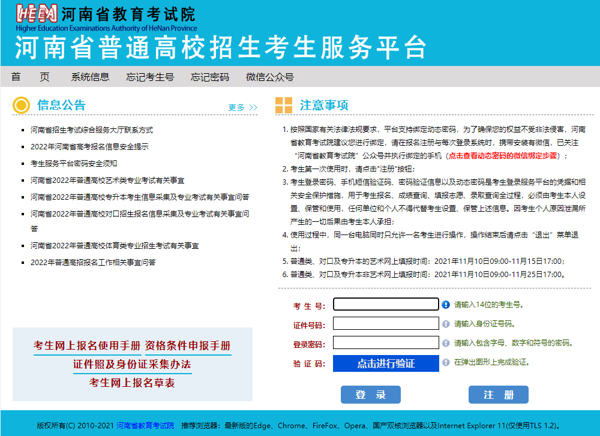Click the 注意事项 section heading
This screenshot has width=600, height=436.
coord(324,105)
